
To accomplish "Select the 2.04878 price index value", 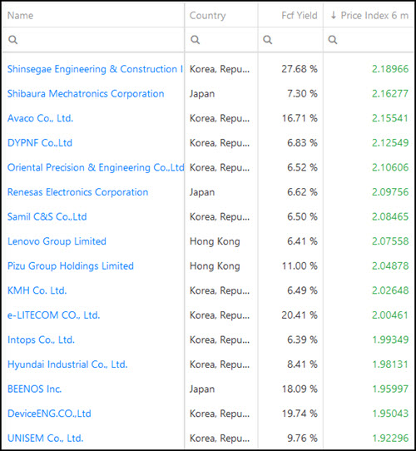I will pos(390,266).
